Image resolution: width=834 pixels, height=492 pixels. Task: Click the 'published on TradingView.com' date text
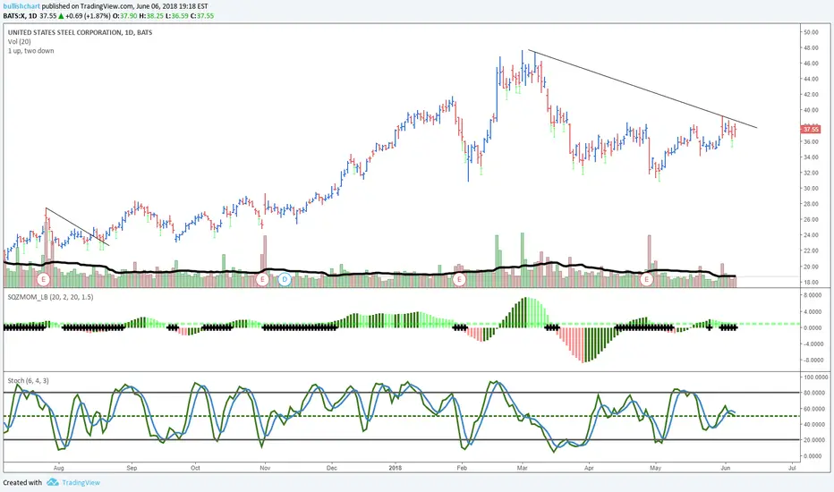tap(125, 6)
